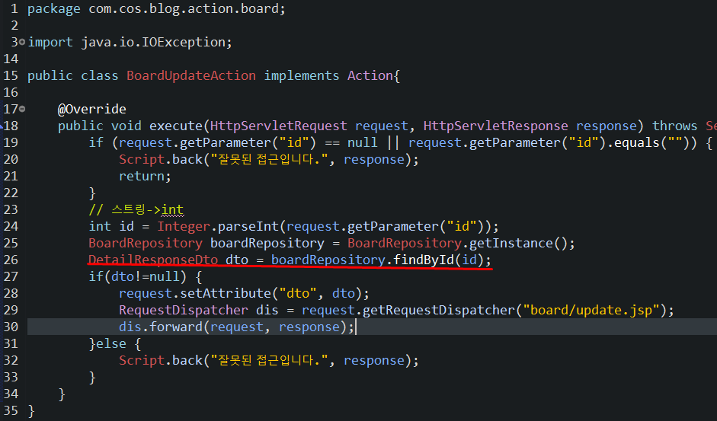Click Script on line 20
The image size is (717, 421).
click(142, 159)
